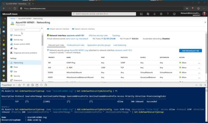Click Attach network interface
This screenshot has width=208, height=123.
pyautogui.click(x=58, y=29)
